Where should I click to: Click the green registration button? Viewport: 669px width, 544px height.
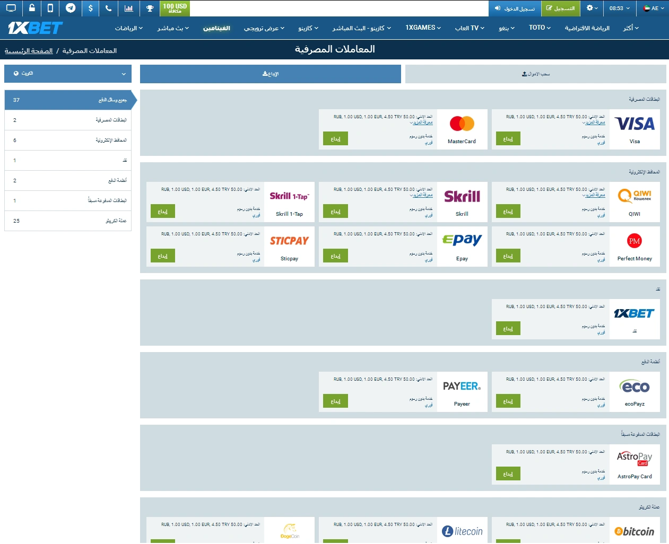(561, 8)
